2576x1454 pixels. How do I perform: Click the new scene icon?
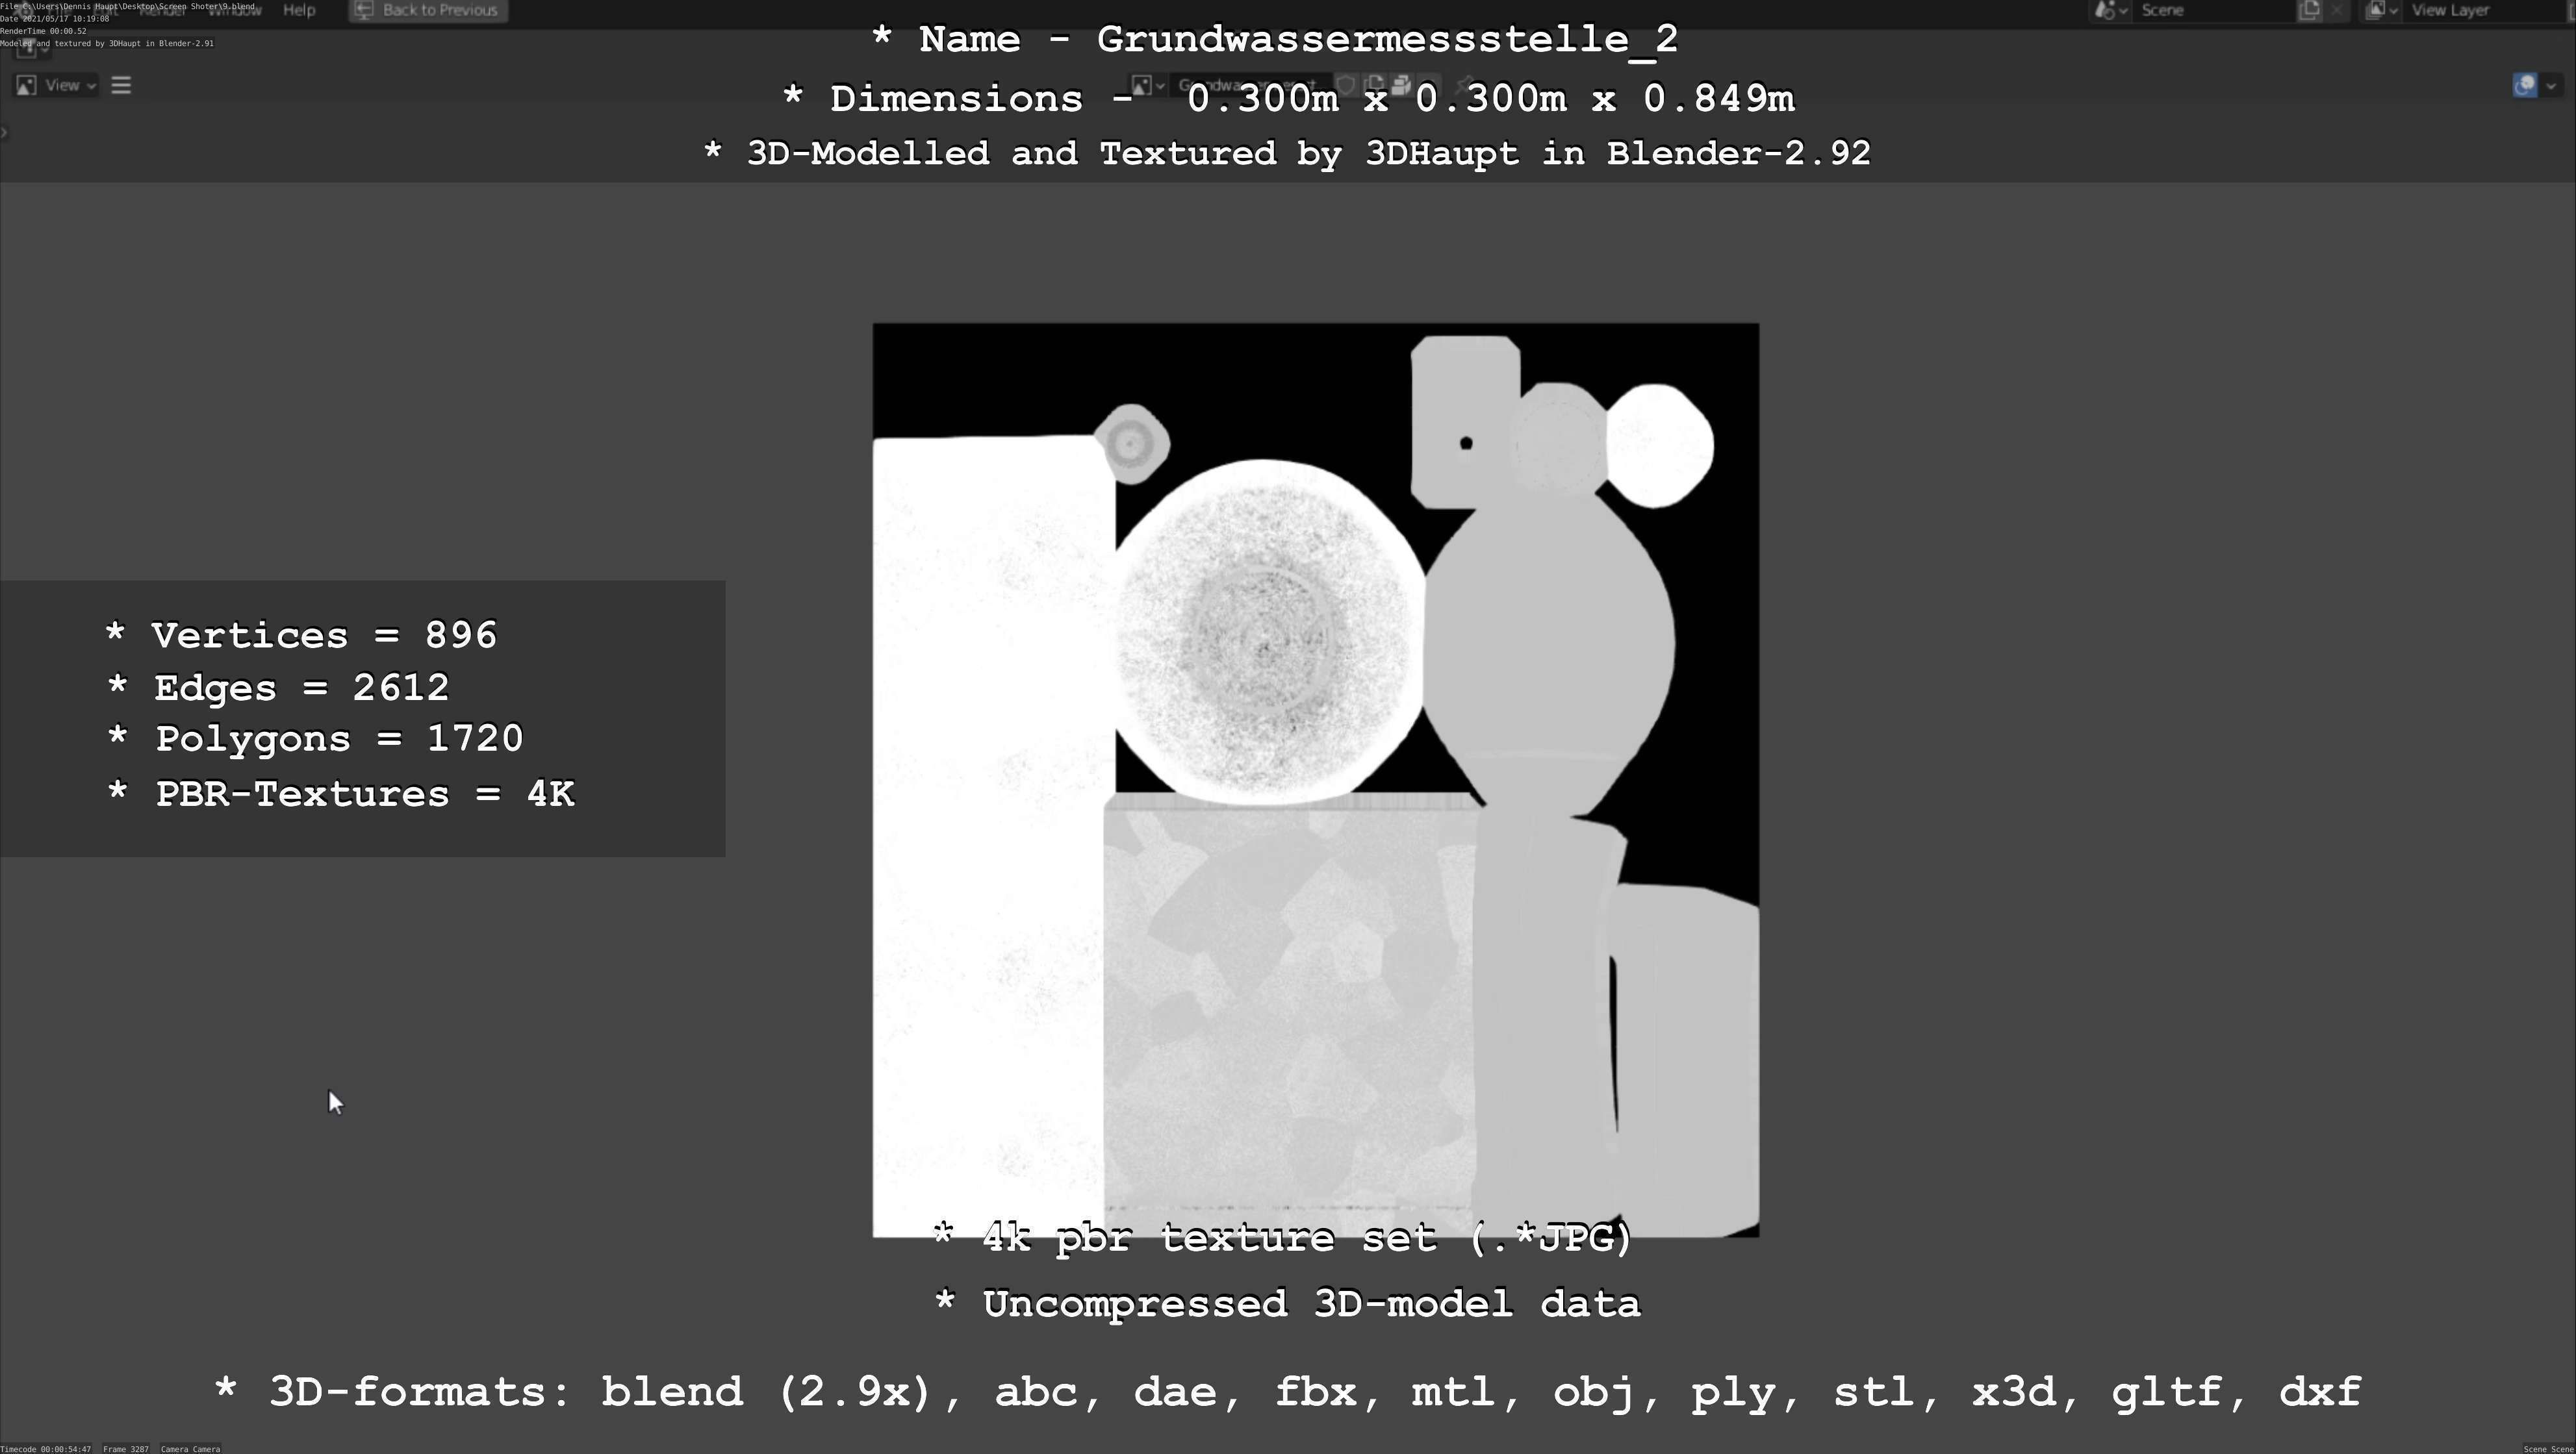(2309, 10)
